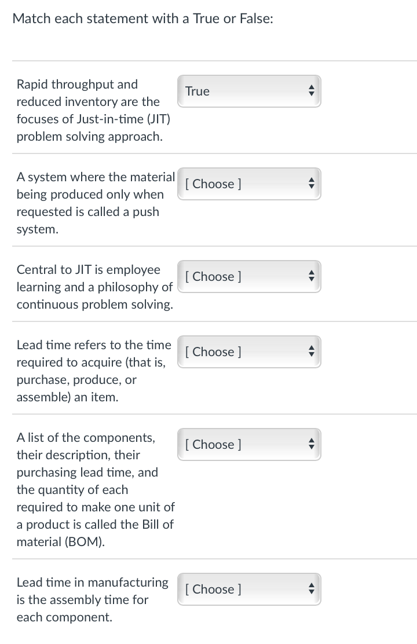Click the arrow icon on the employee learning dropdown
The image size is (417, 644).
pos(311,276)
